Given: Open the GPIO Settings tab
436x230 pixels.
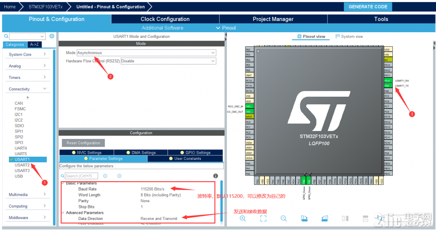Looking at the screenshot, I should pos(195,152).
